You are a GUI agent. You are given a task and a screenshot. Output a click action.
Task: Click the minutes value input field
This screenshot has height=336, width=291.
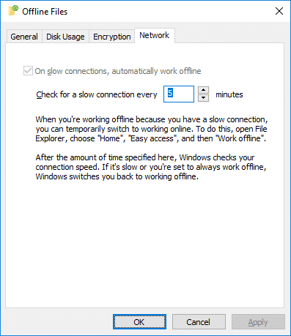click(x=179, y=94)
